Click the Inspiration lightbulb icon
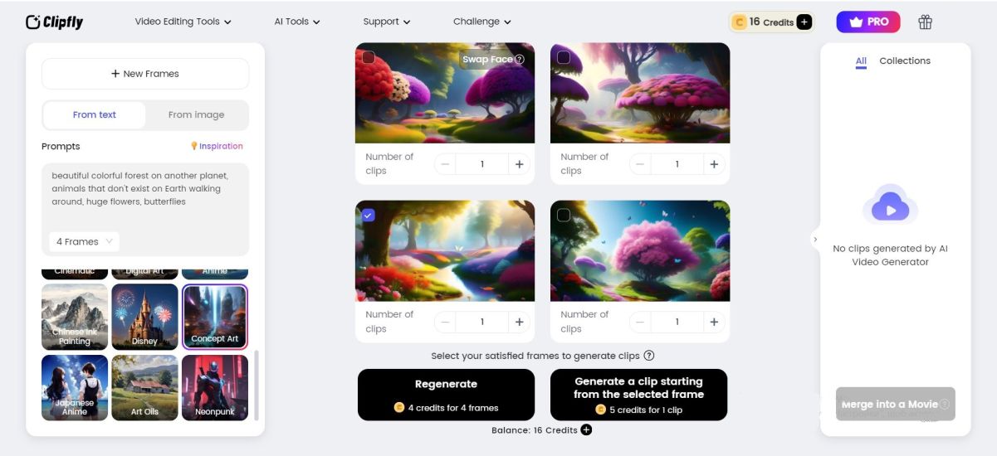 [x=194, y=146]
